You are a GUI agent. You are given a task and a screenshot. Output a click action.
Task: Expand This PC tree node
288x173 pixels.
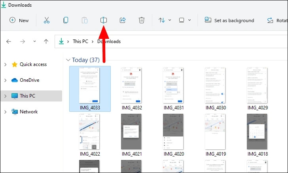pyautogui.click(x=5, y=96)
